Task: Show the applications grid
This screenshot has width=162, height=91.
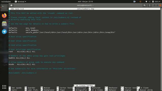Action: 4,87
